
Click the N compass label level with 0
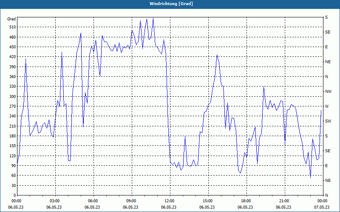(326, 195)
